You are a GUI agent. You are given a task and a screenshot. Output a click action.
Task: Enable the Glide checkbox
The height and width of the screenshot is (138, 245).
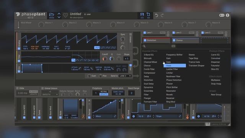pyautogui.click(x=17, y=88)
